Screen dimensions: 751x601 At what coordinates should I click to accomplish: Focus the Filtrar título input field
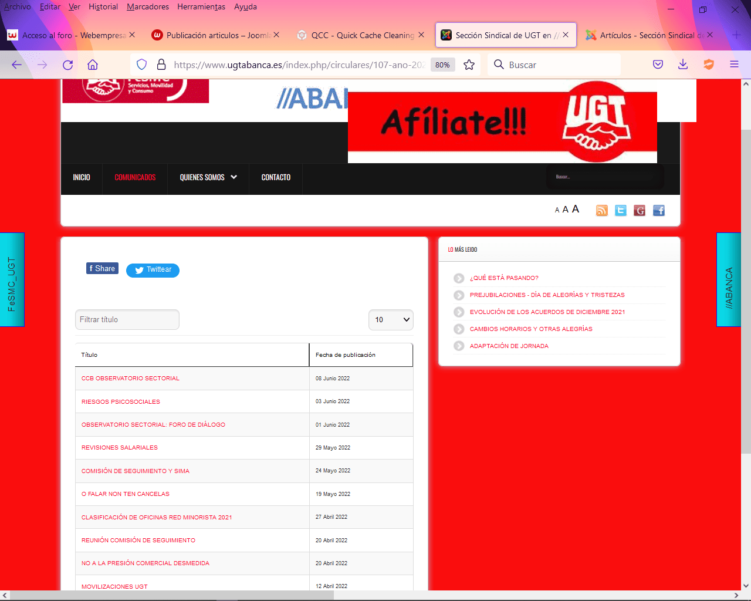(127, 320)
